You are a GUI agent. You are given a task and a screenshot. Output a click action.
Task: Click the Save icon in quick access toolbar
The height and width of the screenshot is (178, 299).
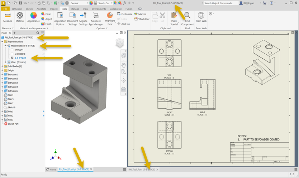[x=20, y=3]
